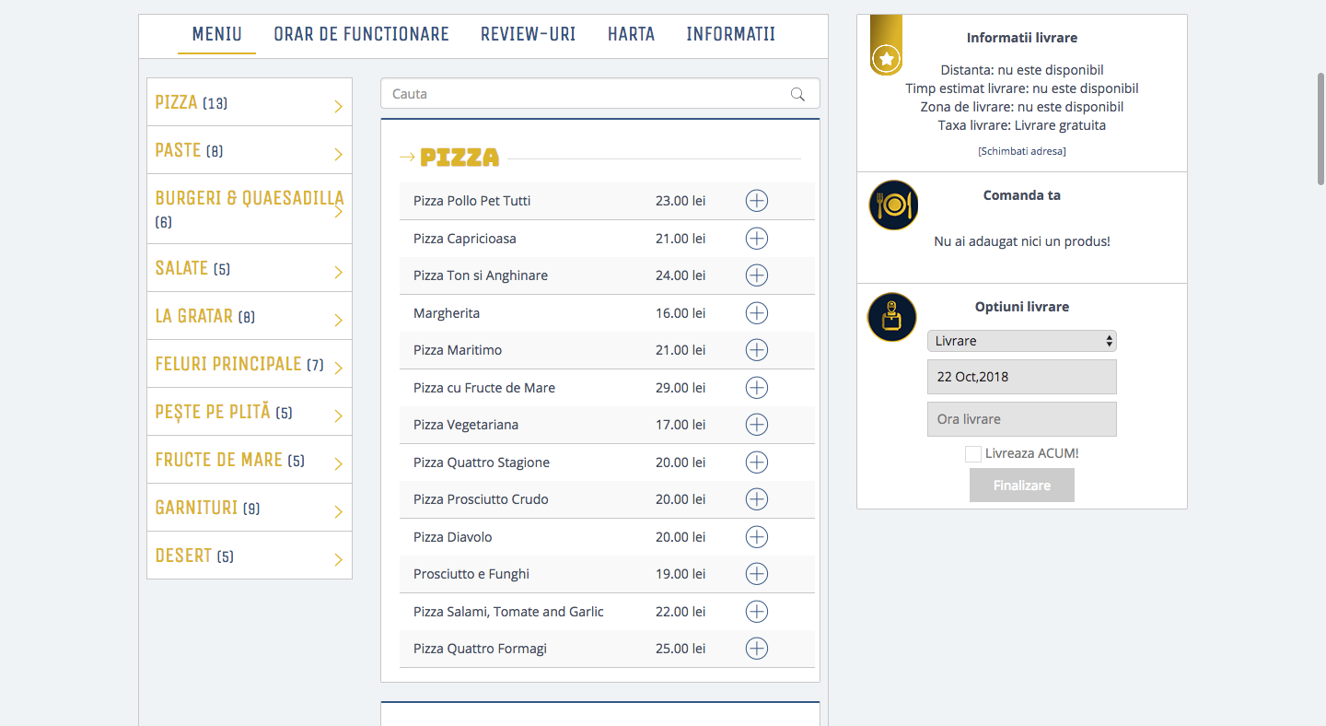Add Pizza Pollo Pet Tutti with plus icon

point(756,201)
